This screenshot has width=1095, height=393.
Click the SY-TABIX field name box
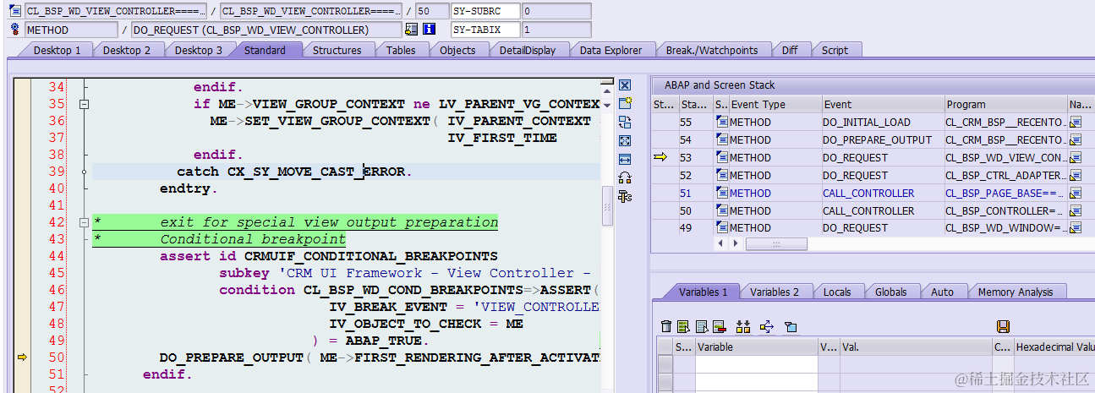pyautogui.click(x=485, y=30)
